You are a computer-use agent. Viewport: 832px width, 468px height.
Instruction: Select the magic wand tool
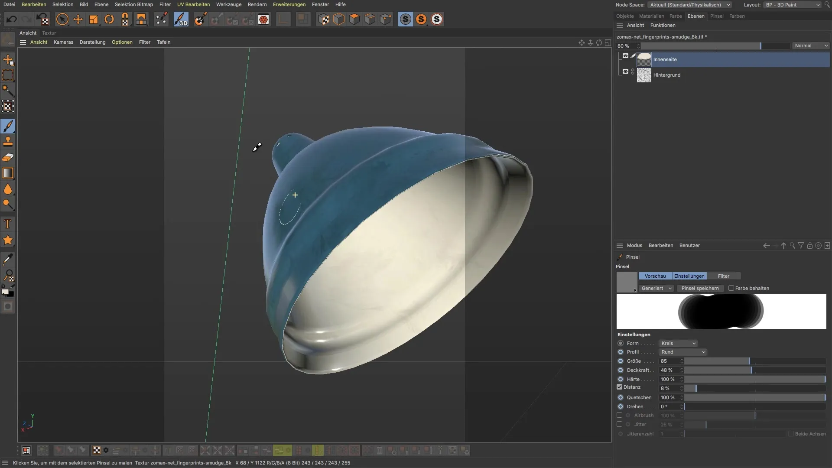click(8, 91)
